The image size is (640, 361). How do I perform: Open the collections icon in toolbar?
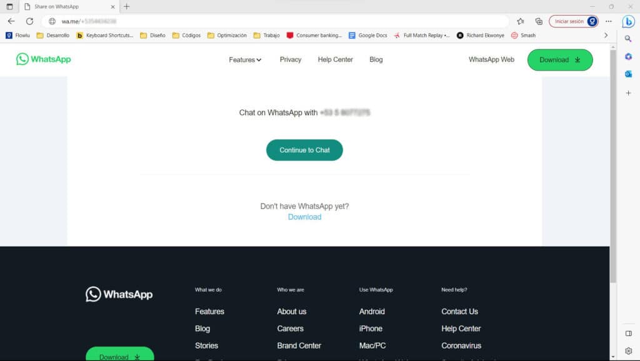click(x=539, y=21)
